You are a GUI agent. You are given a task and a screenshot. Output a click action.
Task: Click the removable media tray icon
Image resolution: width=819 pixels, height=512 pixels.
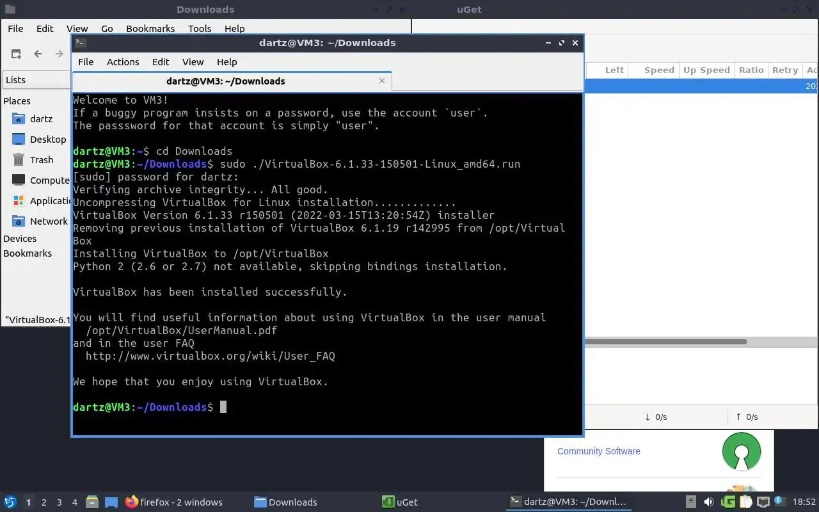[691, 502]
